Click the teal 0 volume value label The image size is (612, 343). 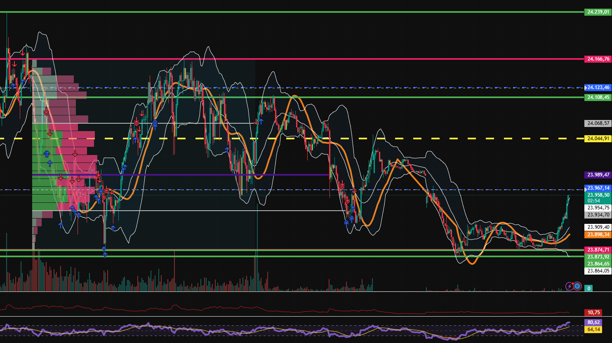(x=588, y=288)
